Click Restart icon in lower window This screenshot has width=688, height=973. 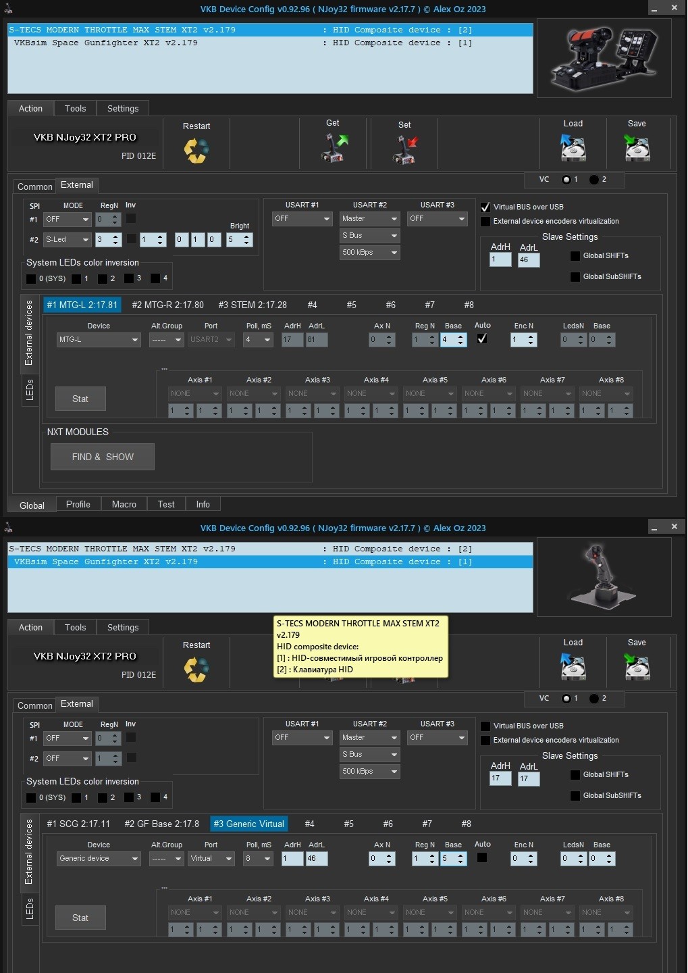196,670
